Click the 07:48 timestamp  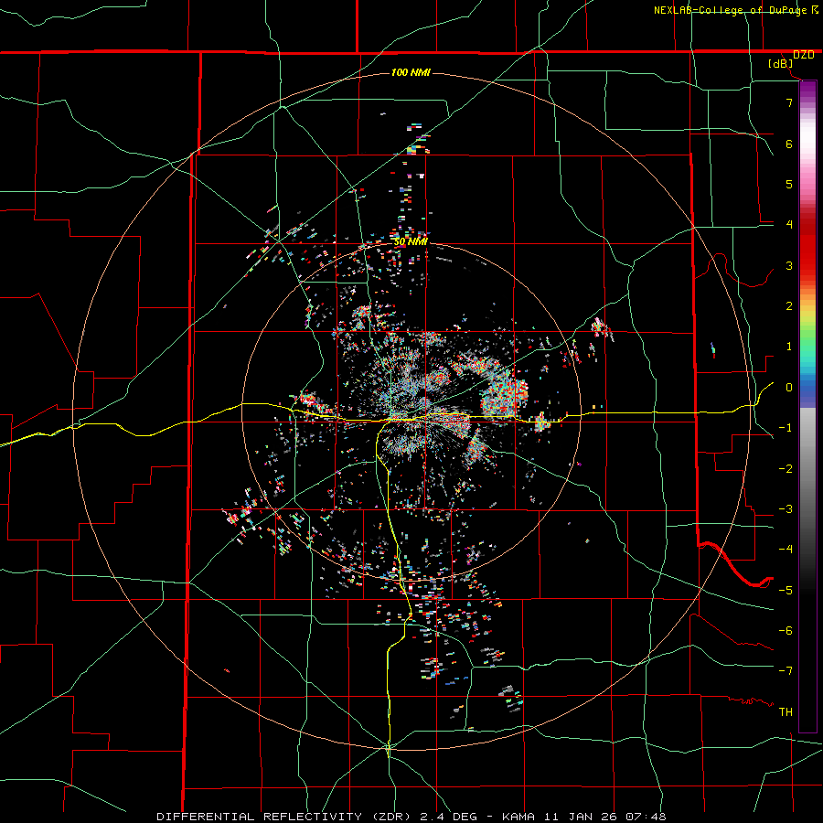647,817
